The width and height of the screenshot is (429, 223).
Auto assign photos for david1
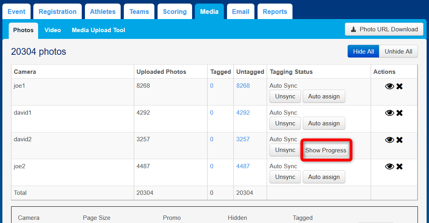[324, 123]
